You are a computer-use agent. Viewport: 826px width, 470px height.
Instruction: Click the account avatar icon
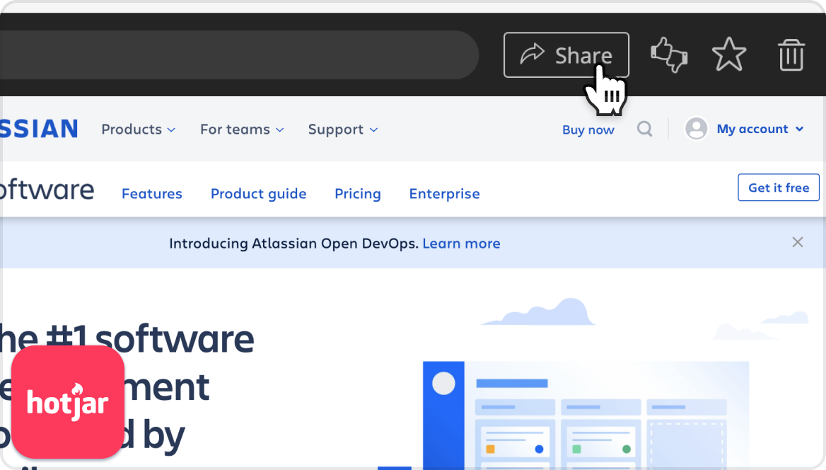click(x=696, y=128)
